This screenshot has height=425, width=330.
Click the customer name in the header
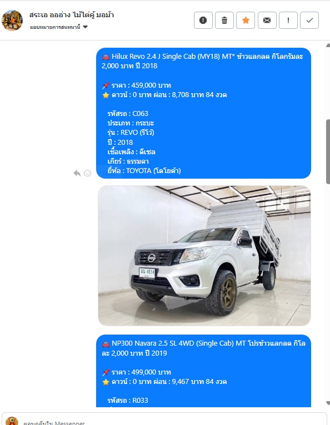tap(71, 15)
